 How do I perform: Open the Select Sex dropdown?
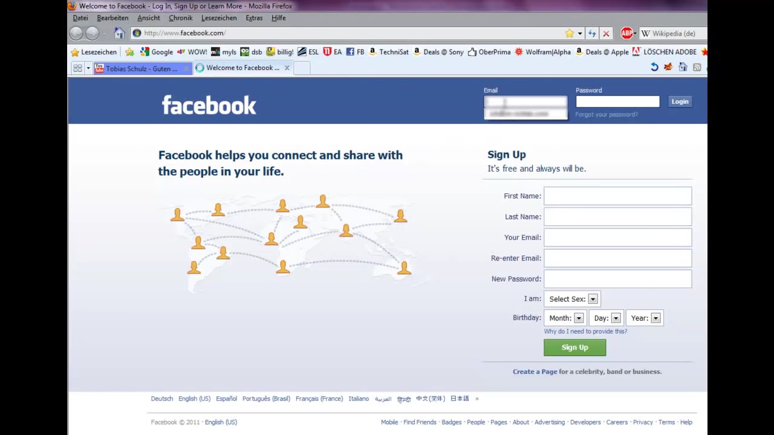pyautogui.click(x=572, y=298)
